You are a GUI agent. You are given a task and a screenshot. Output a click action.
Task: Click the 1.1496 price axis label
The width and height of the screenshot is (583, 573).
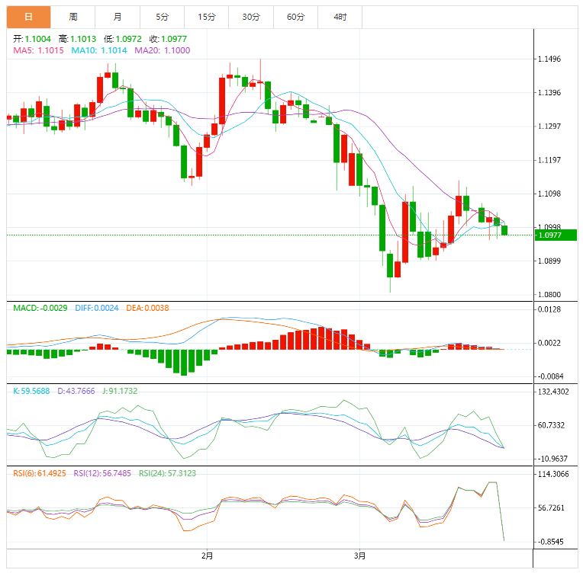(549, 59)
